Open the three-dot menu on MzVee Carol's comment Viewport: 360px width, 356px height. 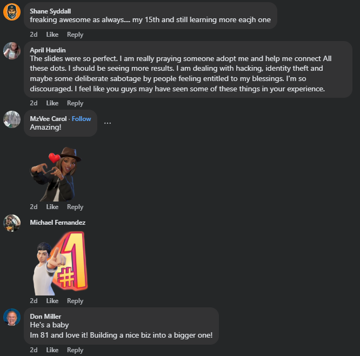pyautogui.click(x=108, y=123)
